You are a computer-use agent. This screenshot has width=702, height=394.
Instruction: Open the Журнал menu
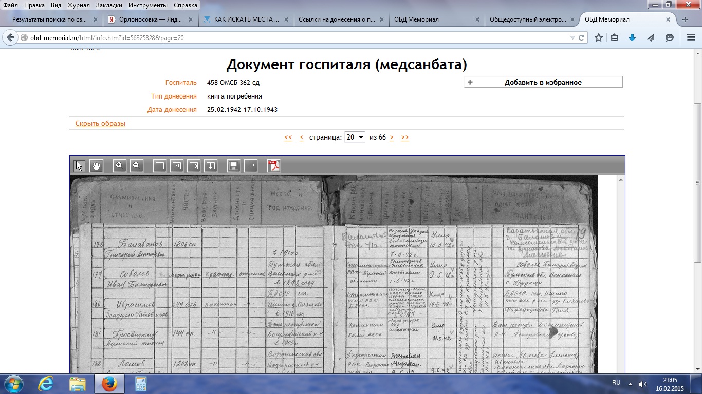point(78,5)
